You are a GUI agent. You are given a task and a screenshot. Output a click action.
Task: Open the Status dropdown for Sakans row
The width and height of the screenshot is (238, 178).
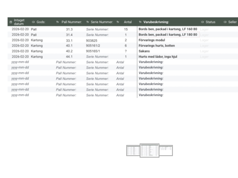tap(204, 51)
